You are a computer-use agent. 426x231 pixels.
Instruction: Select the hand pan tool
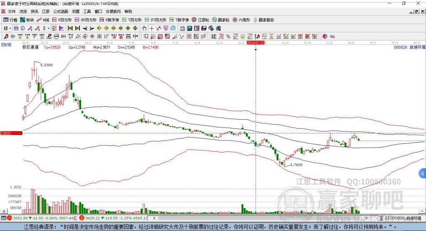(144, 28)
